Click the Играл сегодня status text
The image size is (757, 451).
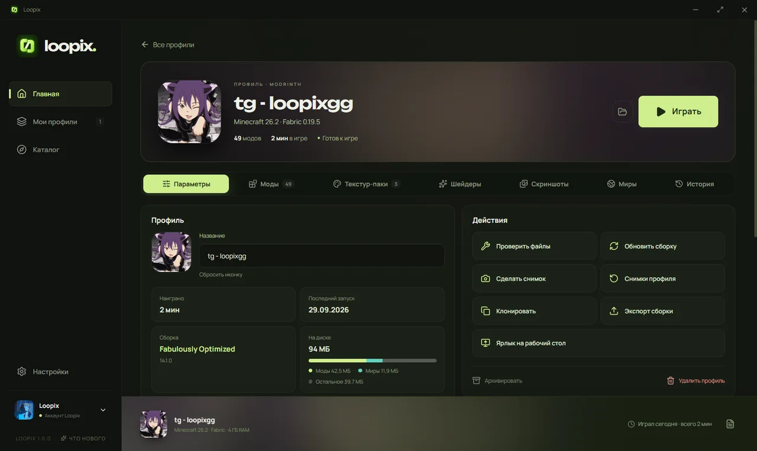669,424
